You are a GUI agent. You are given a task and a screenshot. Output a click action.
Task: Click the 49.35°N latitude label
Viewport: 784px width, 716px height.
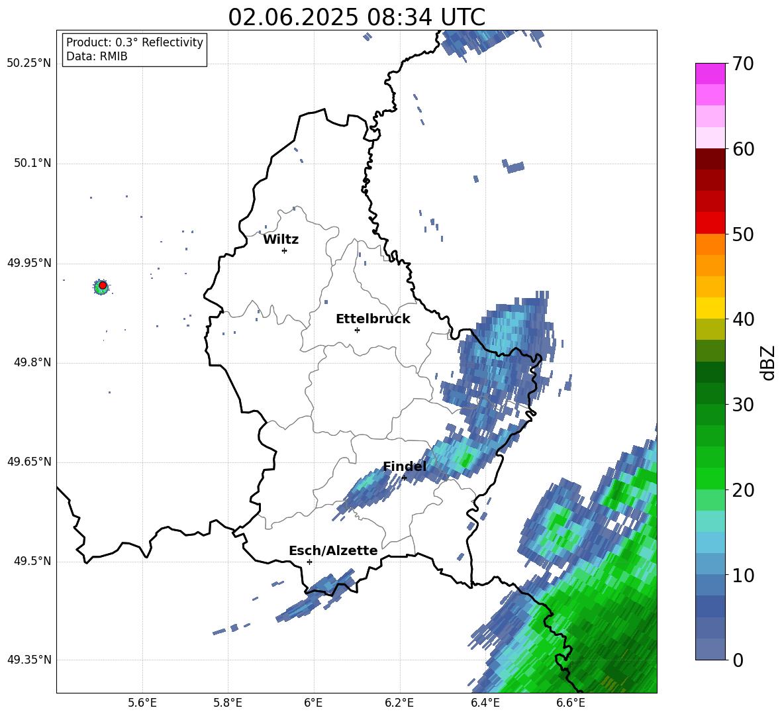coord(29,660)
